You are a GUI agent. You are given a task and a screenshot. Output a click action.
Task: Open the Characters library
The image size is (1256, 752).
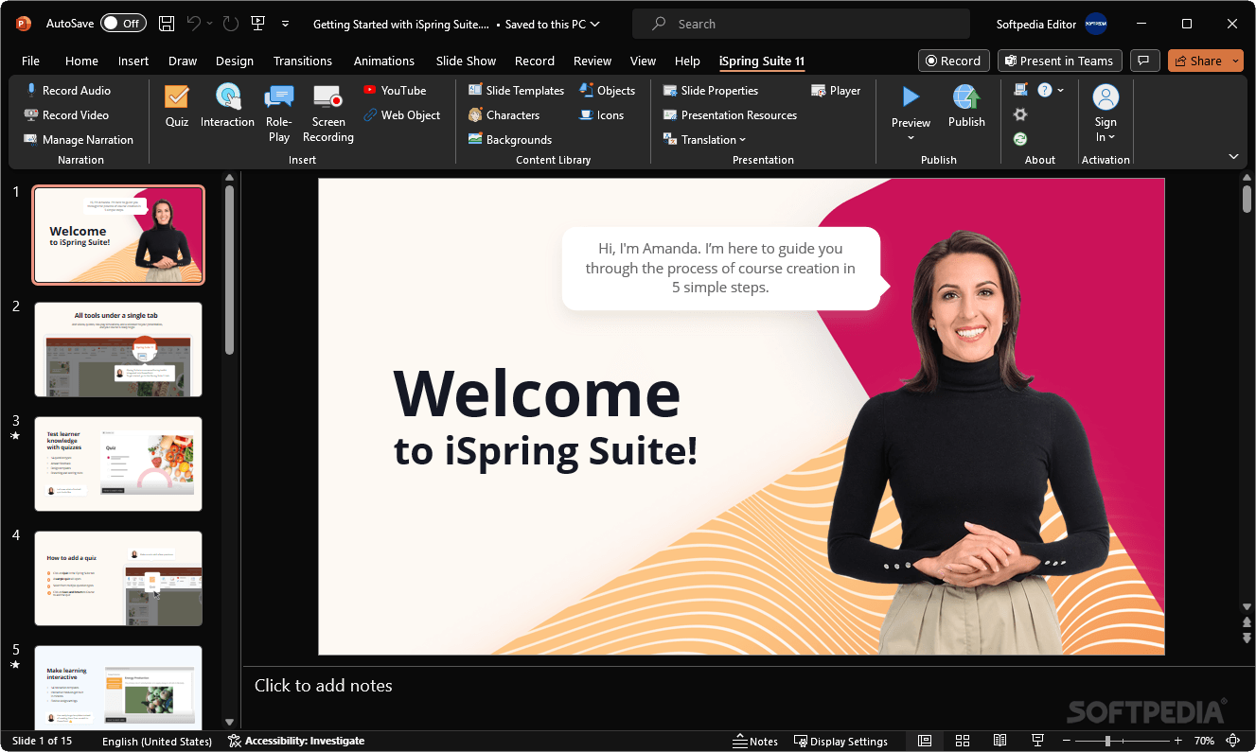pyautogui.click(x=504, y=114)
